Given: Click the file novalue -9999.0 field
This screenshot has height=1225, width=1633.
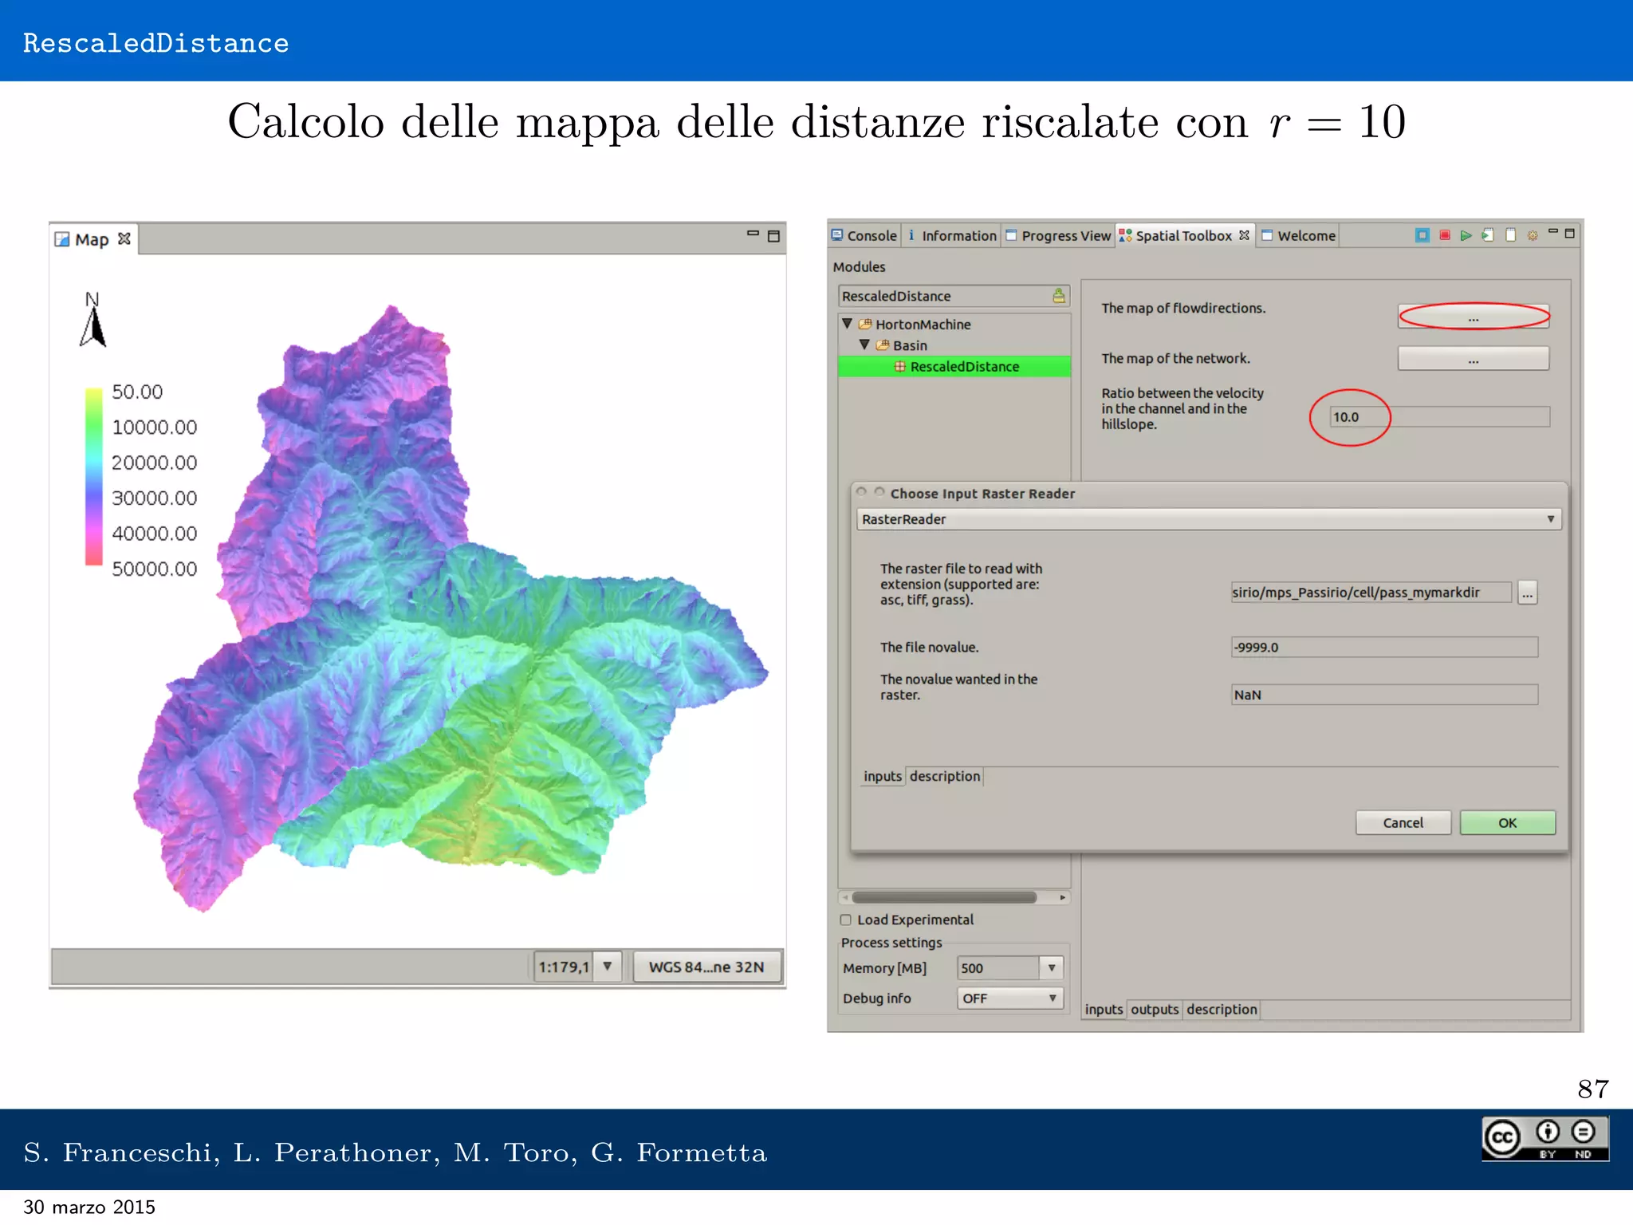Looking at the screenshot, I should (1384, 647).
